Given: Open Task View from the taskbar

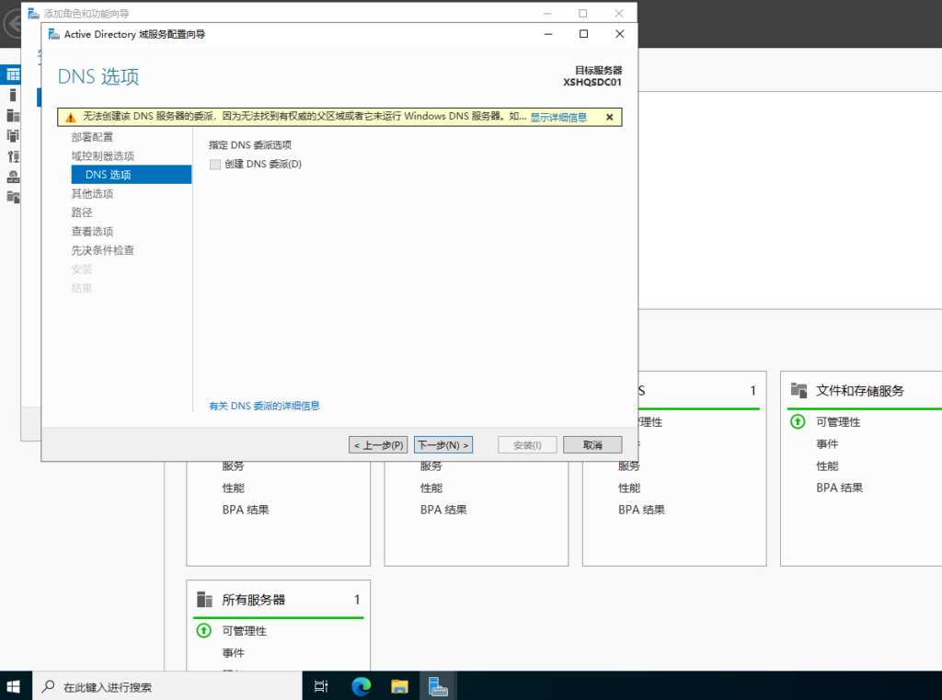Looking at the screenshot, I should tap(321, 686).
